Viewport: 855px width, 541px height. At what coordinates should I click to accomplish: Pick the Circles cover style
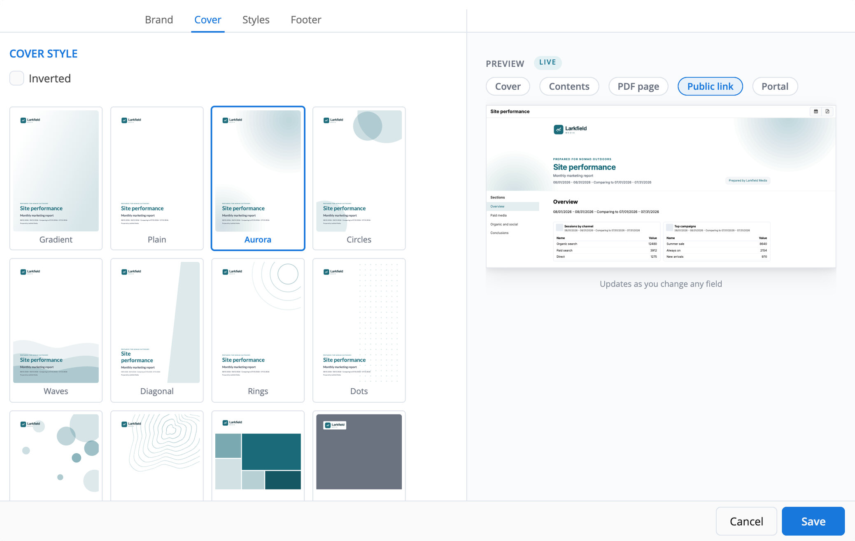click(x=359, y=178)
